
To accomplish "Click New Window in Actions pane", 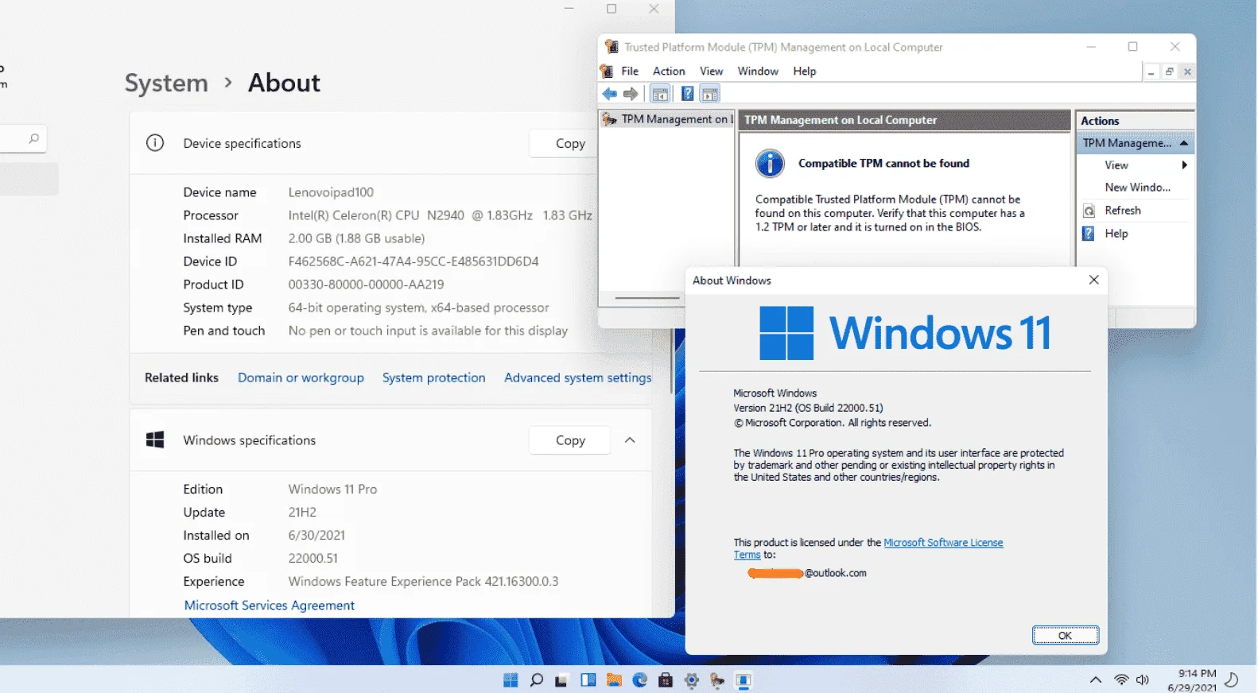I will (x=1137, y=188).
